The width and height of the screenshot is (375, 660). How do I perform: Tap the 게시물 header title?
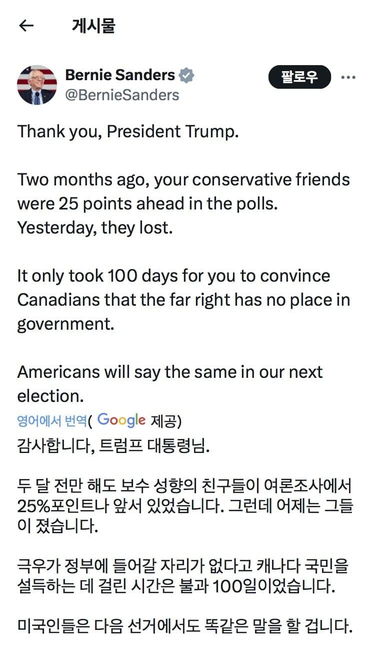[93, 26]
